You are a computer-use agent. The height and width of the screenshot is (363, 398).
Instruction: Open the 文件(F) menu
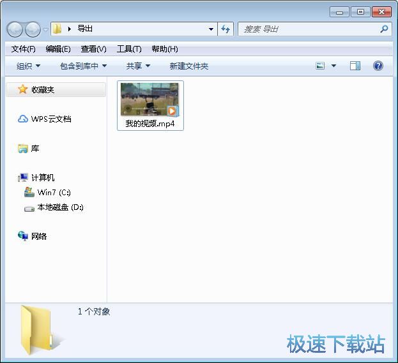point(24,49)
